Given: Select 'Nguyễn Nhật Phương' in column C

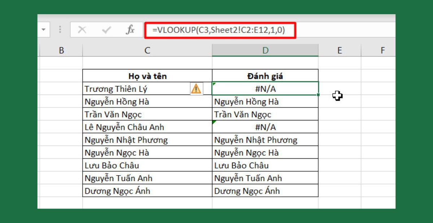Looking at the screenshot, I should click(147, 140).
